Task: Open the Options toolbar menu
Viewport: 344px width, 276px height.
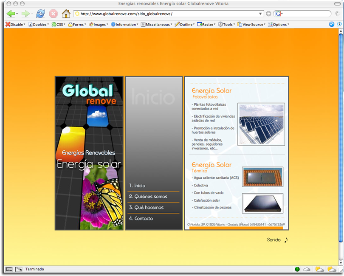Action: coord(279,24)
